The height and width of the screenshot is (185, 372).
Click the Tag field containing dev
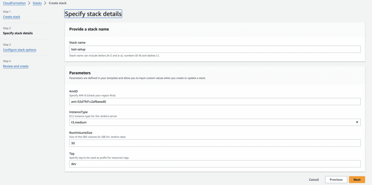click(x=215, y=164)
